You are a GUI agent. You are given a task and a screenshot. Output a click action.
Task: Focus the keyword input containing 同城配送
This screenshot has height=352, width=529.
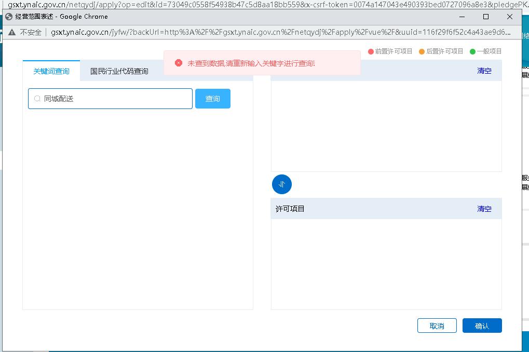click(x=114, y=99)
